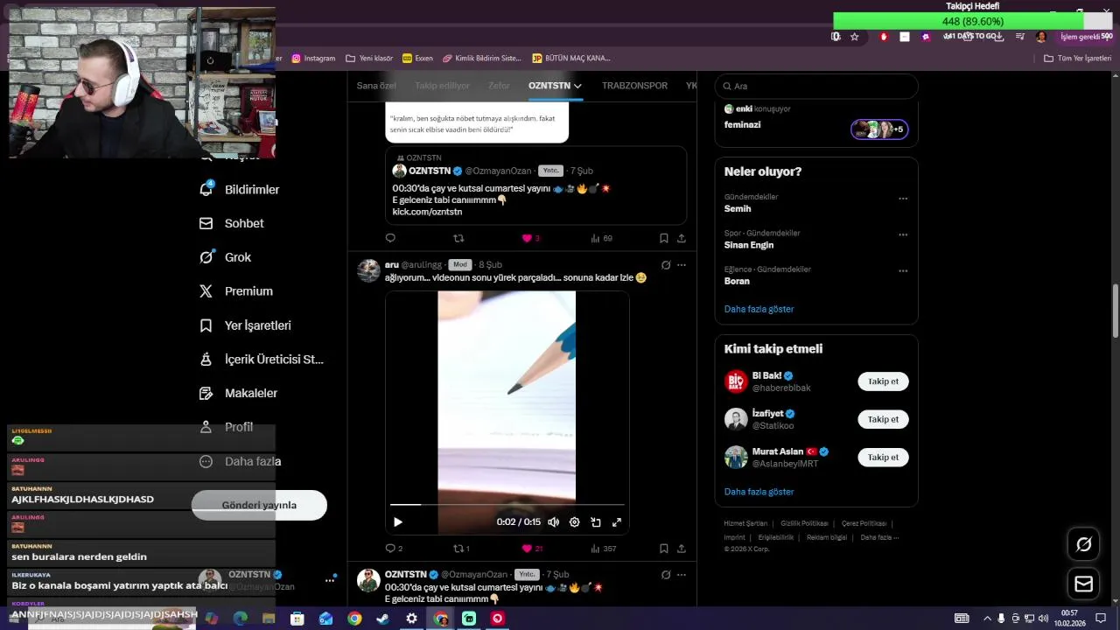Open Makaleler in the sidebar

(238, 394)
